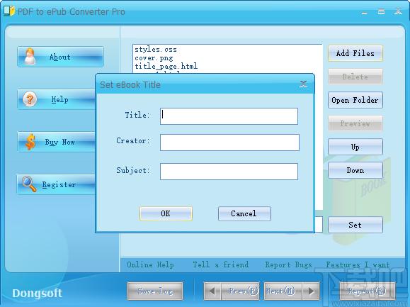The image size is (410, 307).
Task: Click the Add Files button
Action: point(355,53)
